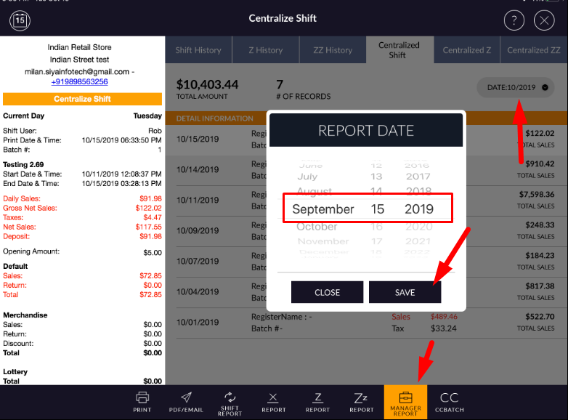Click the store phone number link
Viewport: 568px width, 420px height.
pos(79,82)
